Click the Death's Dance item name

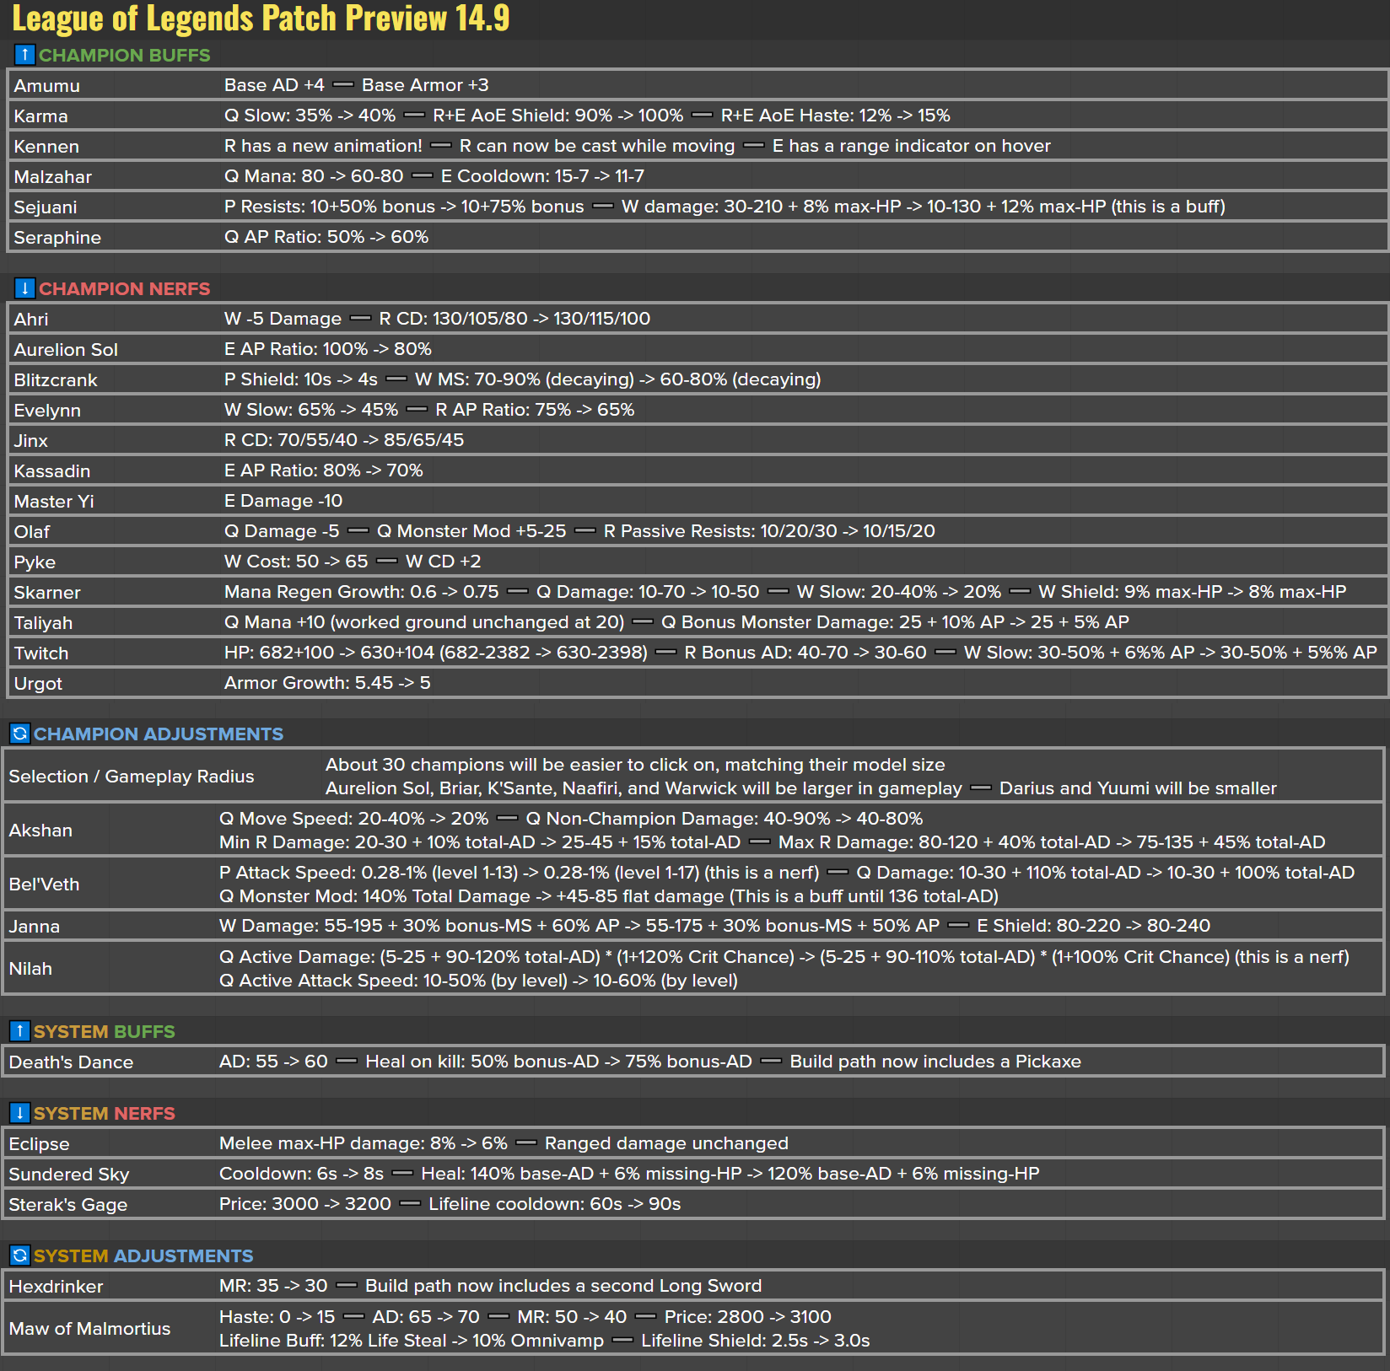click(x=71, y=1062)
